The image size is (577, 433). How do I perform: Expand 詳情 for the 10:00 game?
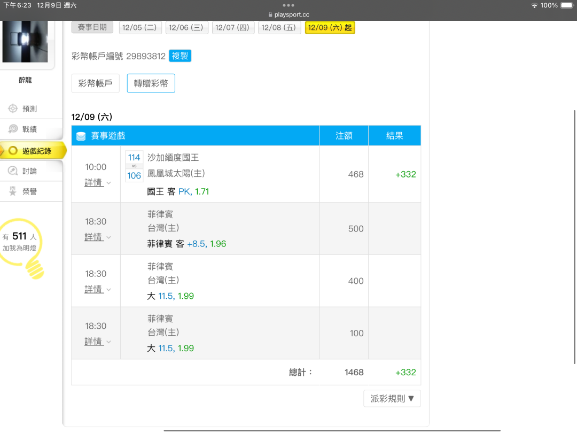pos(98,183)
